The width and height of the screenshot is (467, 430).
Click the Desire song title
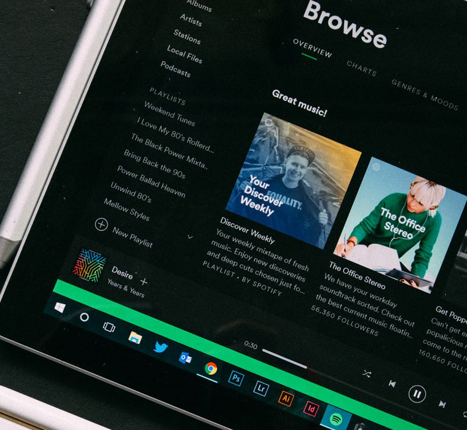tap(122, 273)
